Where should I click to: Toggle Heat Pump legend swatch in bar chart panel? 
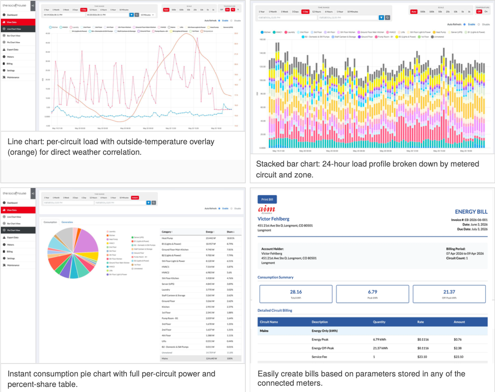pos(434,32)
